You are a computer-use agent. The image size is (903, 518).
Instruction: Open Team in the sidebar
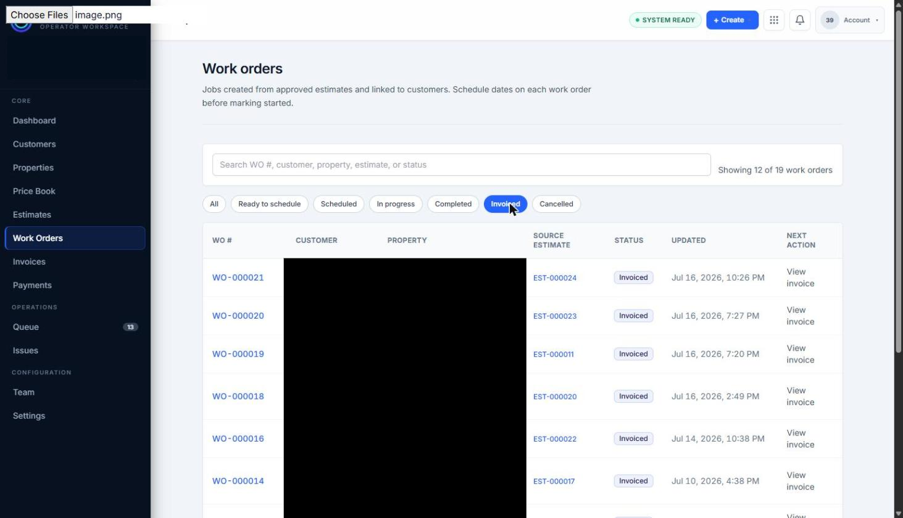pyautogui.click(x=75, y=392)
